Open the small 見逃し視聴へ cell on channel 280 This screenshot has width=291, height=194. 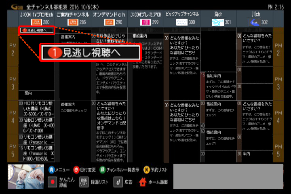point(37,30)
